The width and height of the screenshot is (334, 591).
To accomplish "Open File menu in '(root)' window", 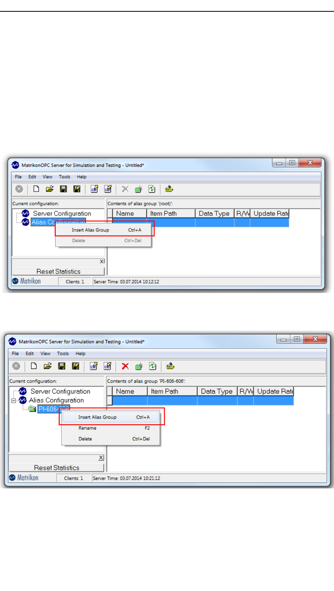I will point(18,177).
